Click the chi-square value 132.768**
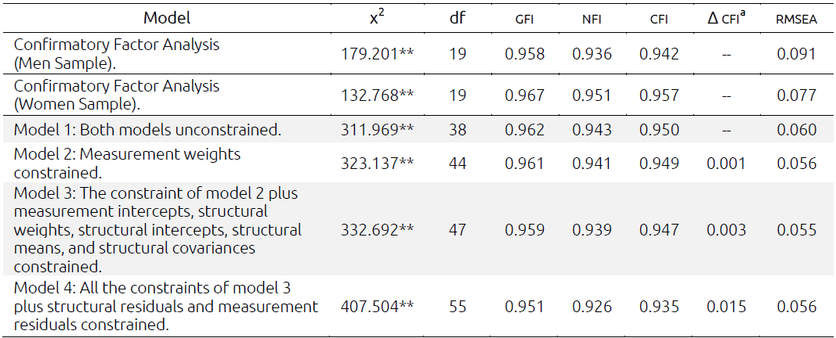The width and height of the screenshot is (836, 338). (377, 95)
